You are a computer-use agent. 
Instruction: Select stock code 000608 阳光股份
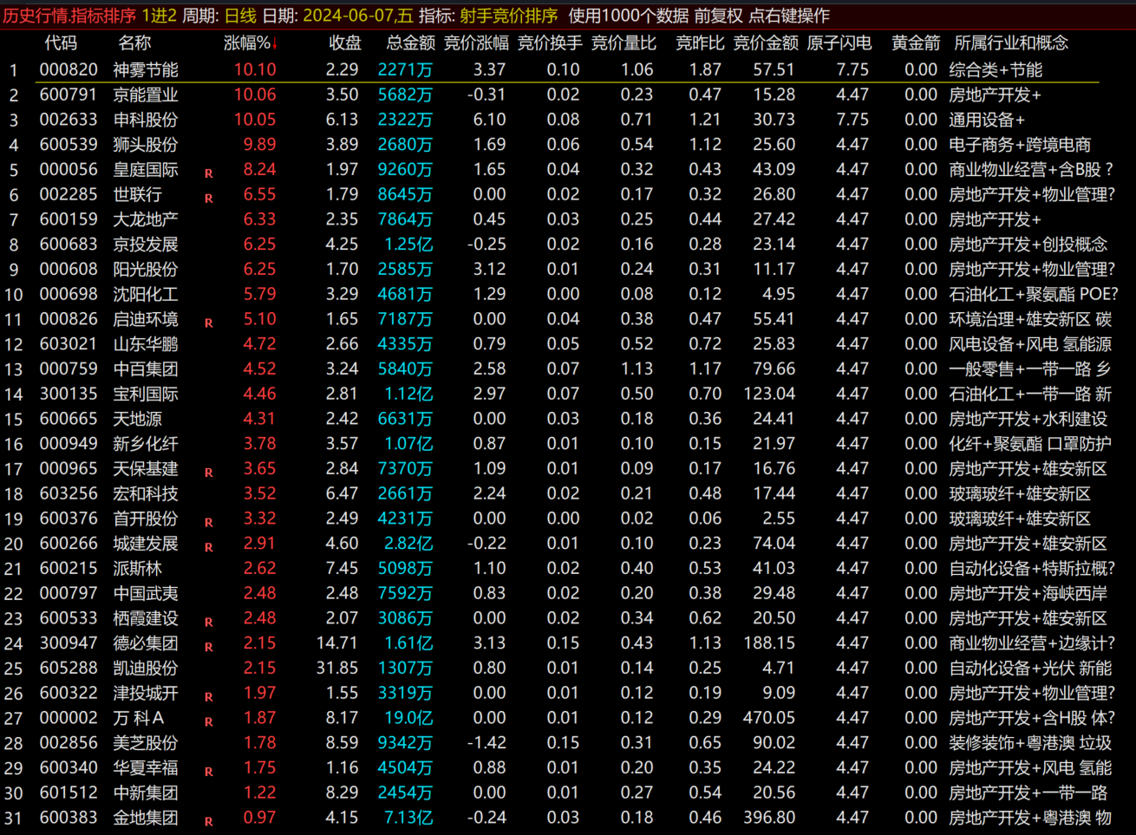(x=69, y=269)
